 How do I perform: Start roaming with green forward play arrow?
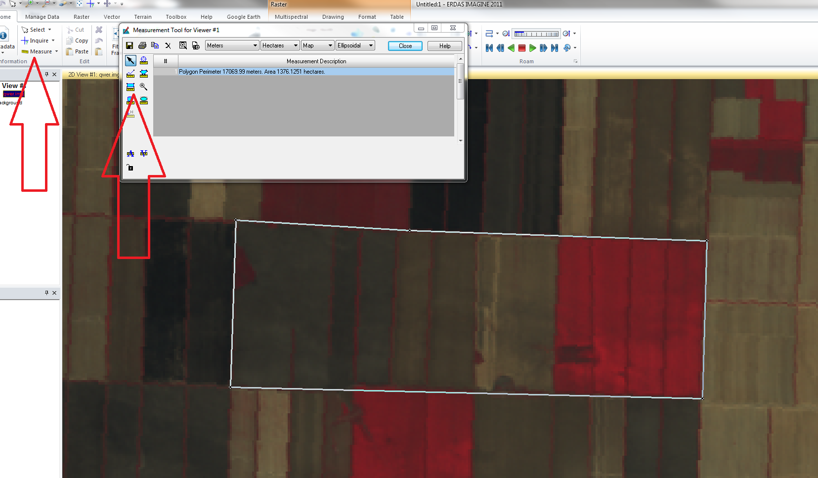pos(532,48)
